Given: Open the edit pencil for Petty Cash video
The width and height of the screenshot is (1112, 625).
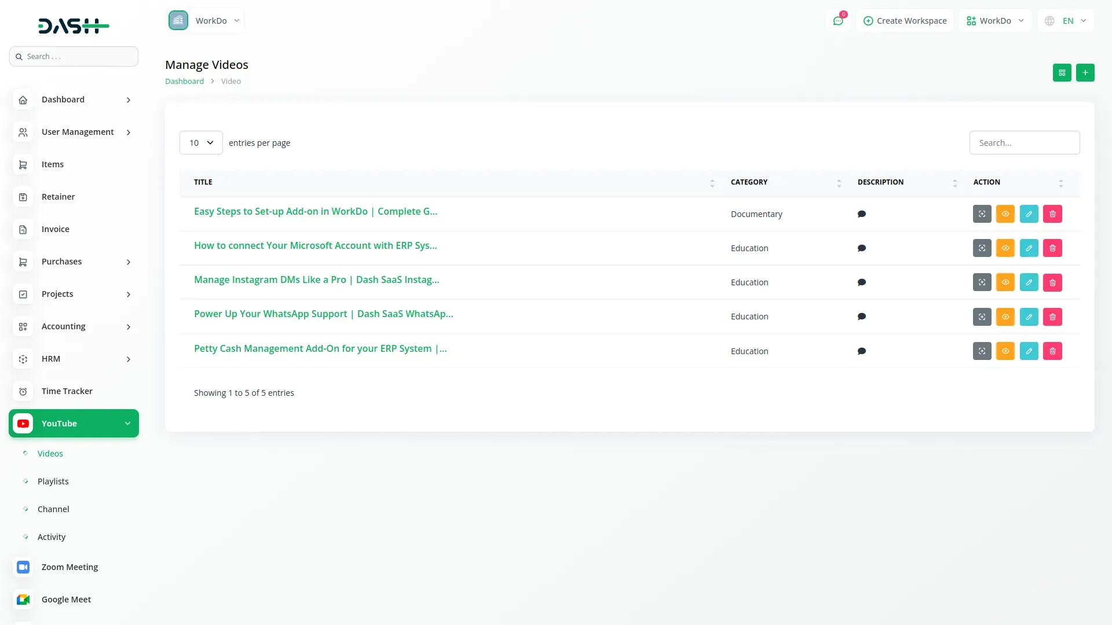Looking at the screenshot, I should pos(1029,351).
